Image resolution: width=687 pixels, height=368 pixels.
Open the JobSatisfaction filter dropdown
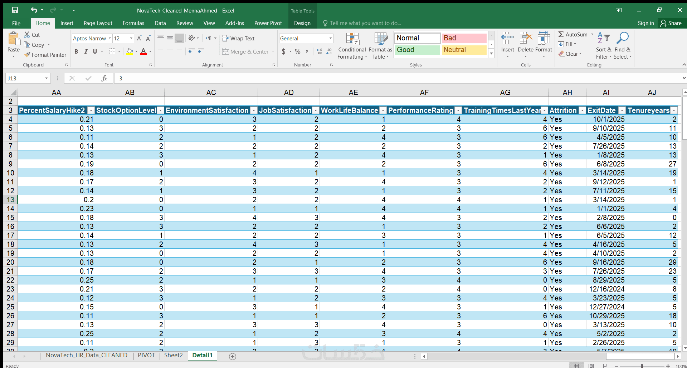point(316,110)
